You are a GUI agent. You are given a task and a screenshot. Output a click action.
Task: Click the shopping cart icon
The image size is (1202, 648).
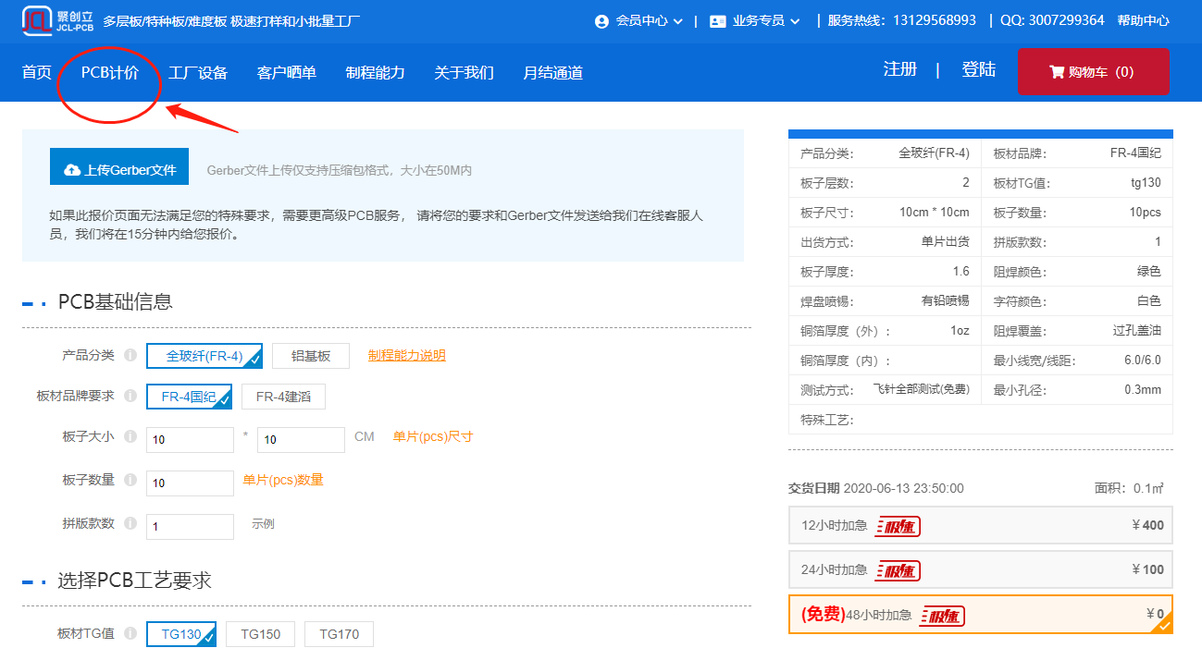(1056, 72)
